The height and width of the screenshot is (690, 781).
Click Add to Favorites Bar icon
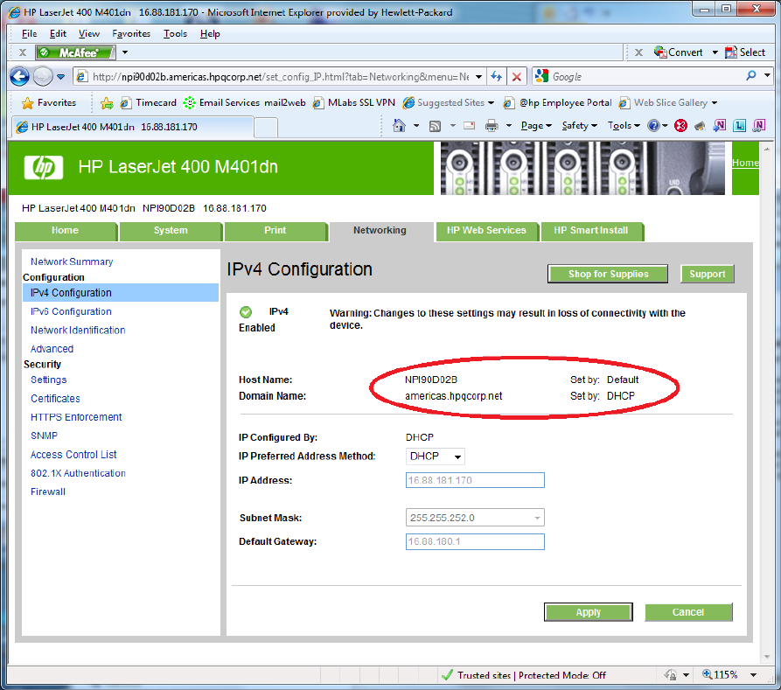tap(107, 102)
